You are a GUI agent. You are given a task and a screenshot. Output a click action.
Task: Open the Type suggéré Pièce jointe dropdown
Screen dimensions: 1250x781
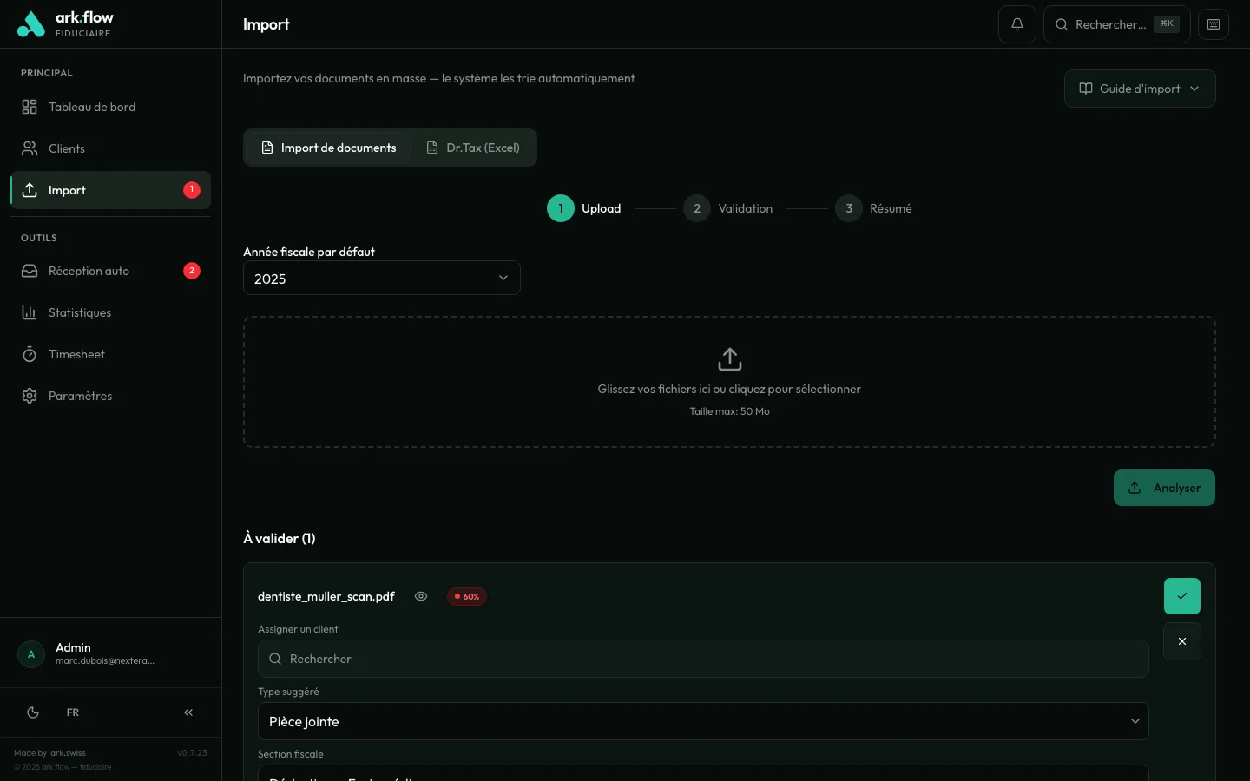coord(702,721)
